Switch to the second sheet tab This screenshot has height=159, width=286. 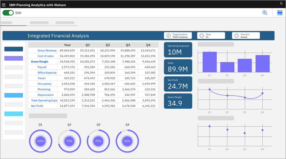pyautogui.click(x=39, y=23)
